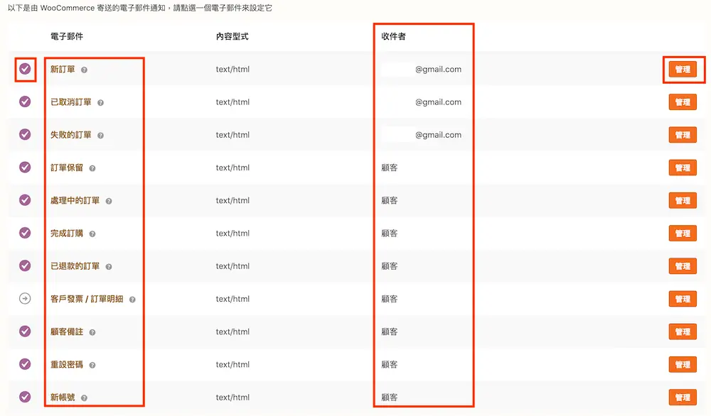The image size is (711, 416).
Task: Click the help icon beside 已退款的訂單
Action: coord(108,267)
